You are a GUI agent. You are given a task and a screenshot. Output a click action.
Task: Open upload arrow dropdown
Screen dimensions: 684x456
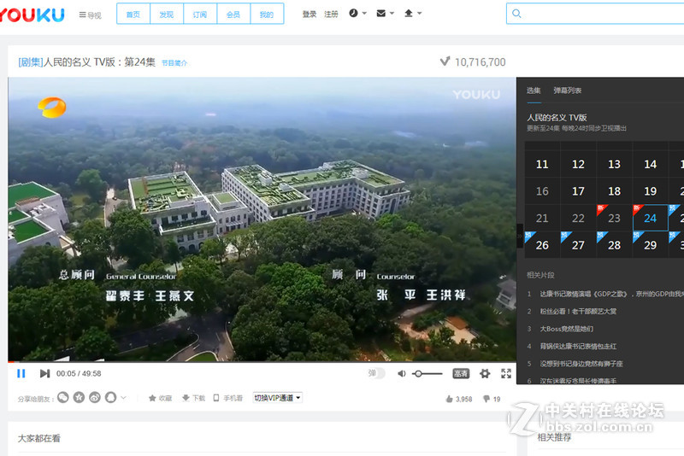(413, 14)
